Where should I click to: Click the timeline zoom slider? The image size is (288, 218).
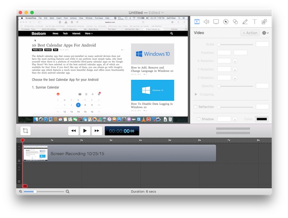click(x=44, y=192)
